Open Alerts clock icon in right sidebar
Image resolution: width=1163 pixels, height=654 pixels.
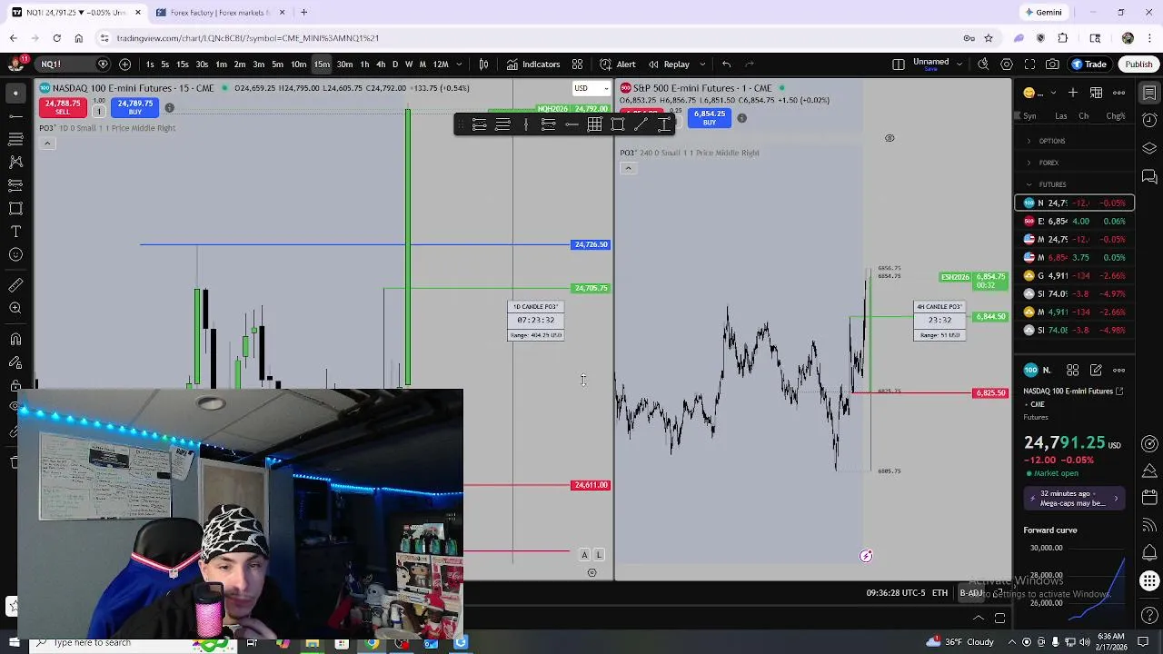pos(1149,121)
